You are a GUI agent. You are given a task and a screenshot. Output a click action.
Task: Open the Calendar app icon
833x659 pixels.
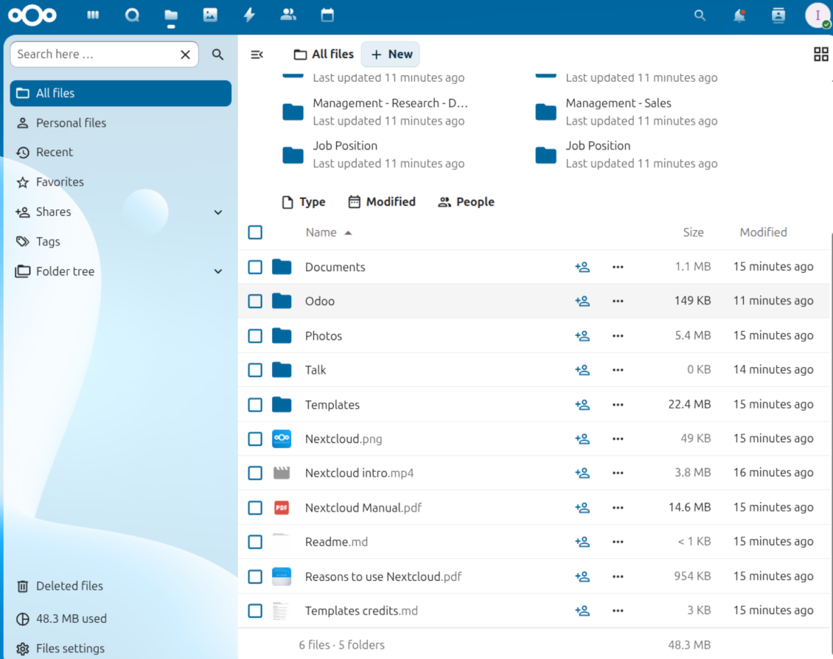coord(327,15)
